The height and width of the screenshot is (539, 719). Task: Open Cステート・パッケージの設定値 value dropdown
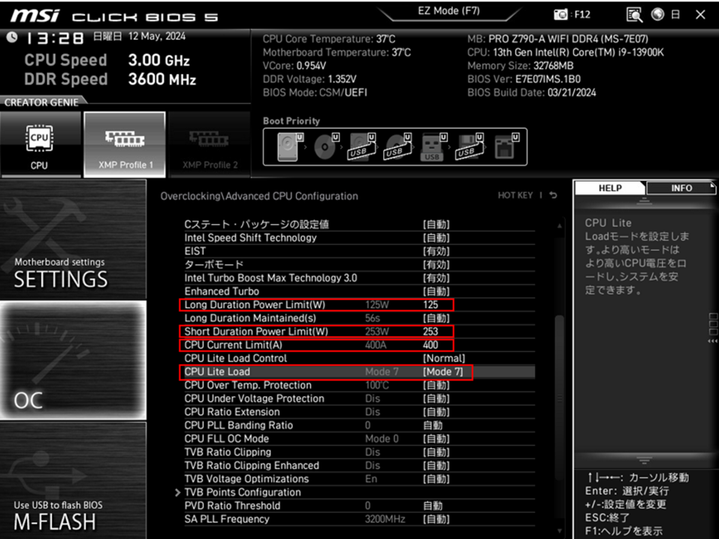point(436,225)
